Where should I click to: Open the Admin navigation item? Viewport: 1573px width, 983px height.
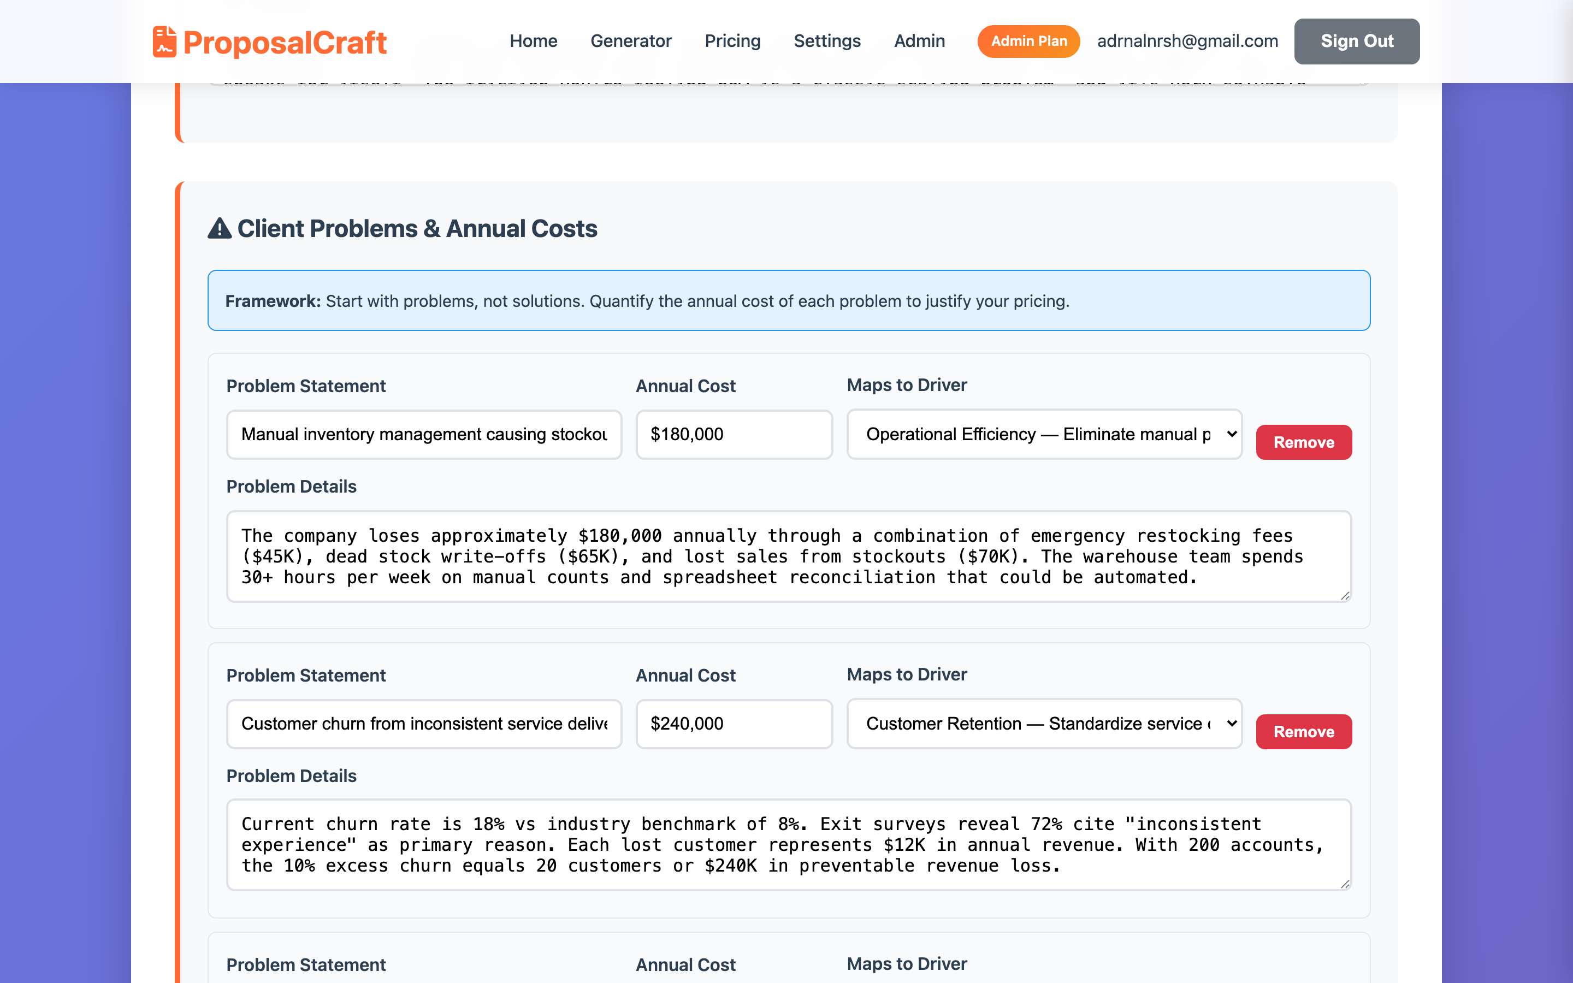919,41
